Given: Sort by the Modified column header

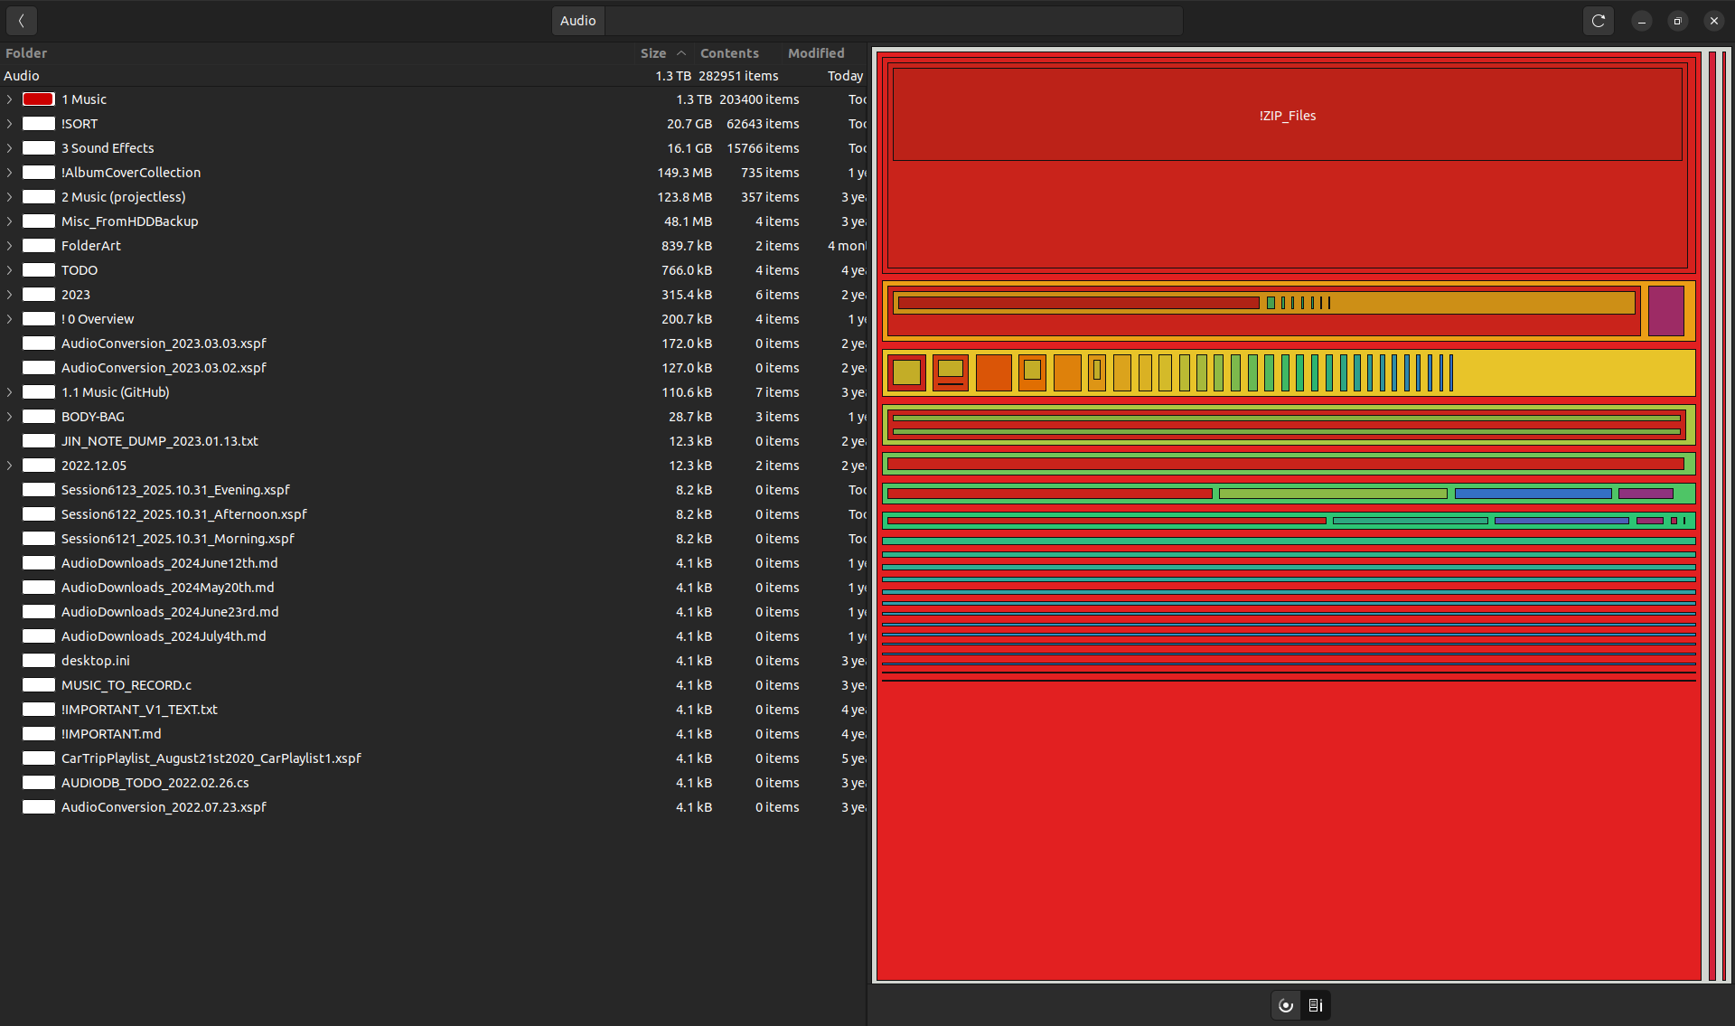Looking at the screenshot, I should [x=815, y=53].
